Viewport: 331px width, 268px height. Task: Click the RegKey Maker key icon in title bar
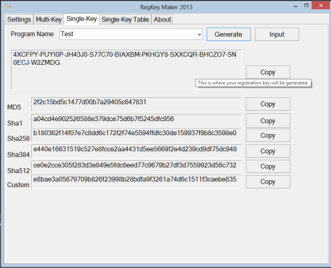click(x=8, y=7)
